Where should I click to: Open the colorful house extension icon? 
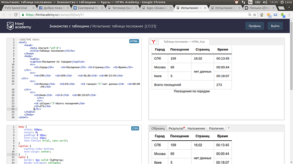tap(262, 15)
